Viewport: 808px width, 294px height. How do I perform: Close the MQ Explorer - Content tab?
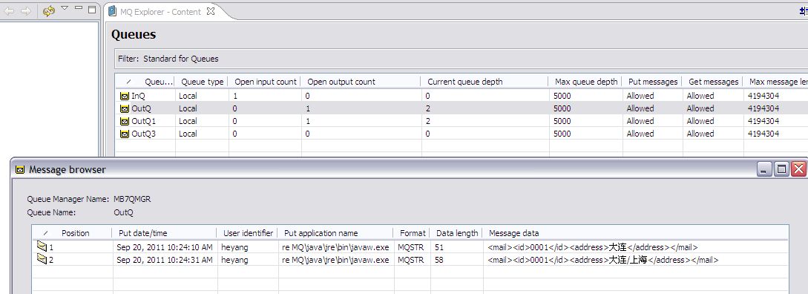210,11
